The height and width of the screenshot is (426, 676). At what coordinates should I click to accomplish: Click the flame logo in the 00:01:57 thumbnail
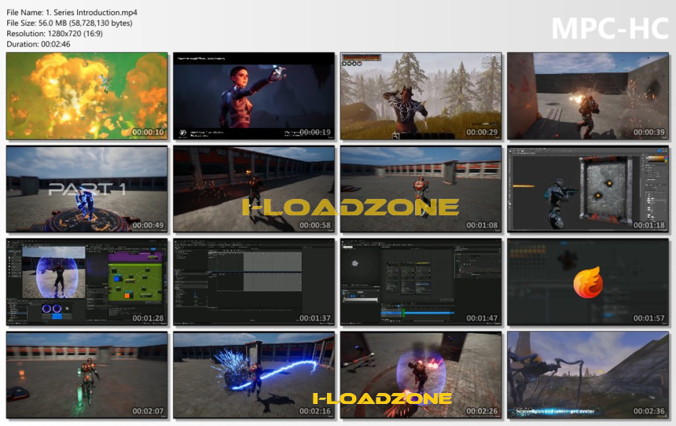coord(588,282)
